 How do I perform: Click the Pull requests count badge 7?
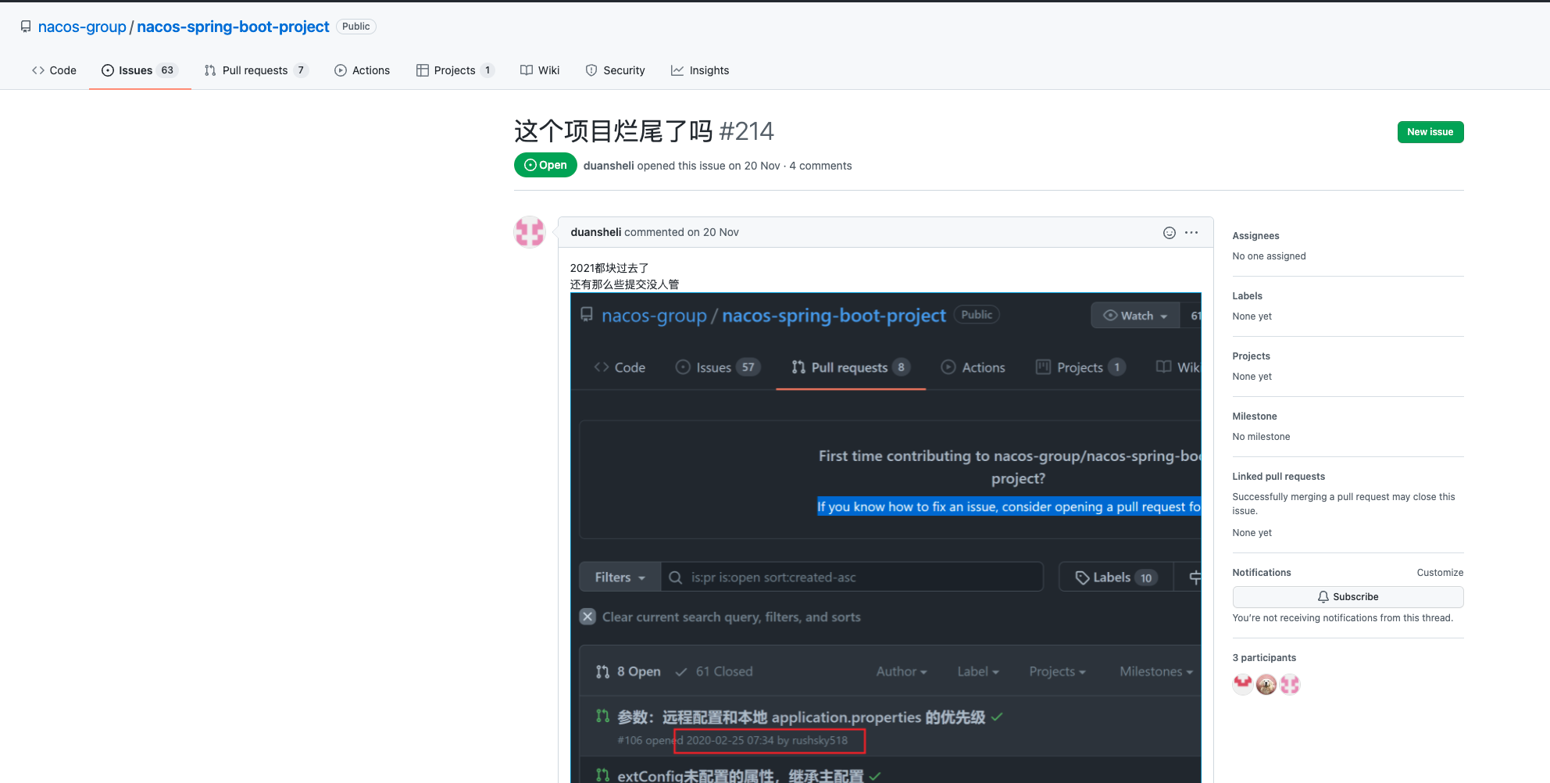point(301,70)
